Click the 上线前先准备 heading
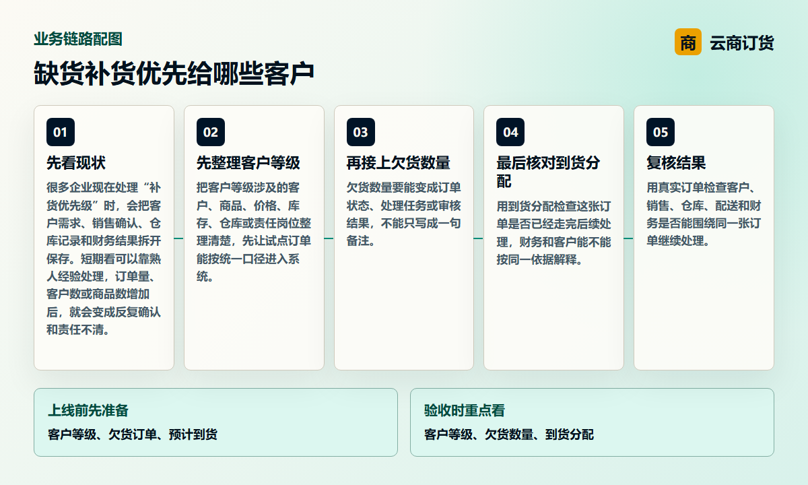The width and height of the screenshot is (808, 485). (x=88, y=410)
